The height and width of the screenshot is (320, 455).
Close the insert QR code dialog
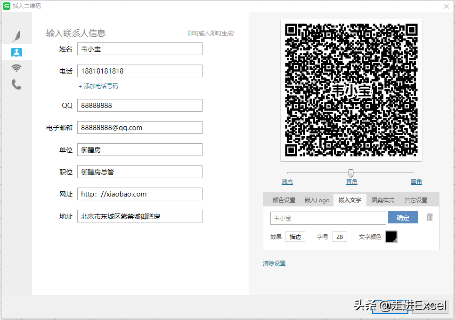click(x=447, y=6)
